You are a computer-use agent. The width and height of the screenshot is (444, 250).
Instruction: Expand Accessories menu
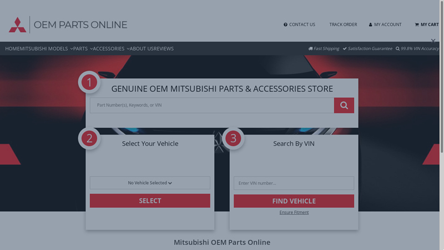pos(111,49)
